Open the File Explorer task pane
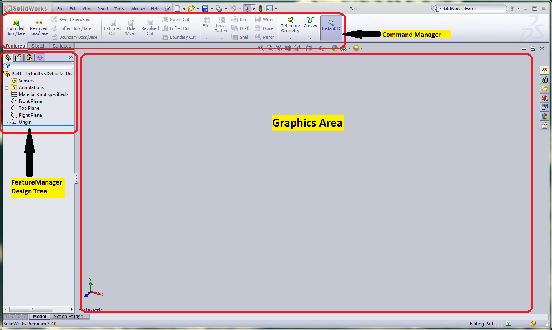 point(544,89)
